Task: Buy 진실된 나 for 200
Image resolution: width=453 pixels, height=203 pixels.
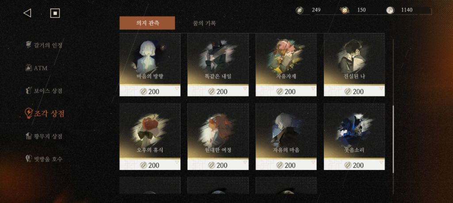Action: click(x=354, y=92)
